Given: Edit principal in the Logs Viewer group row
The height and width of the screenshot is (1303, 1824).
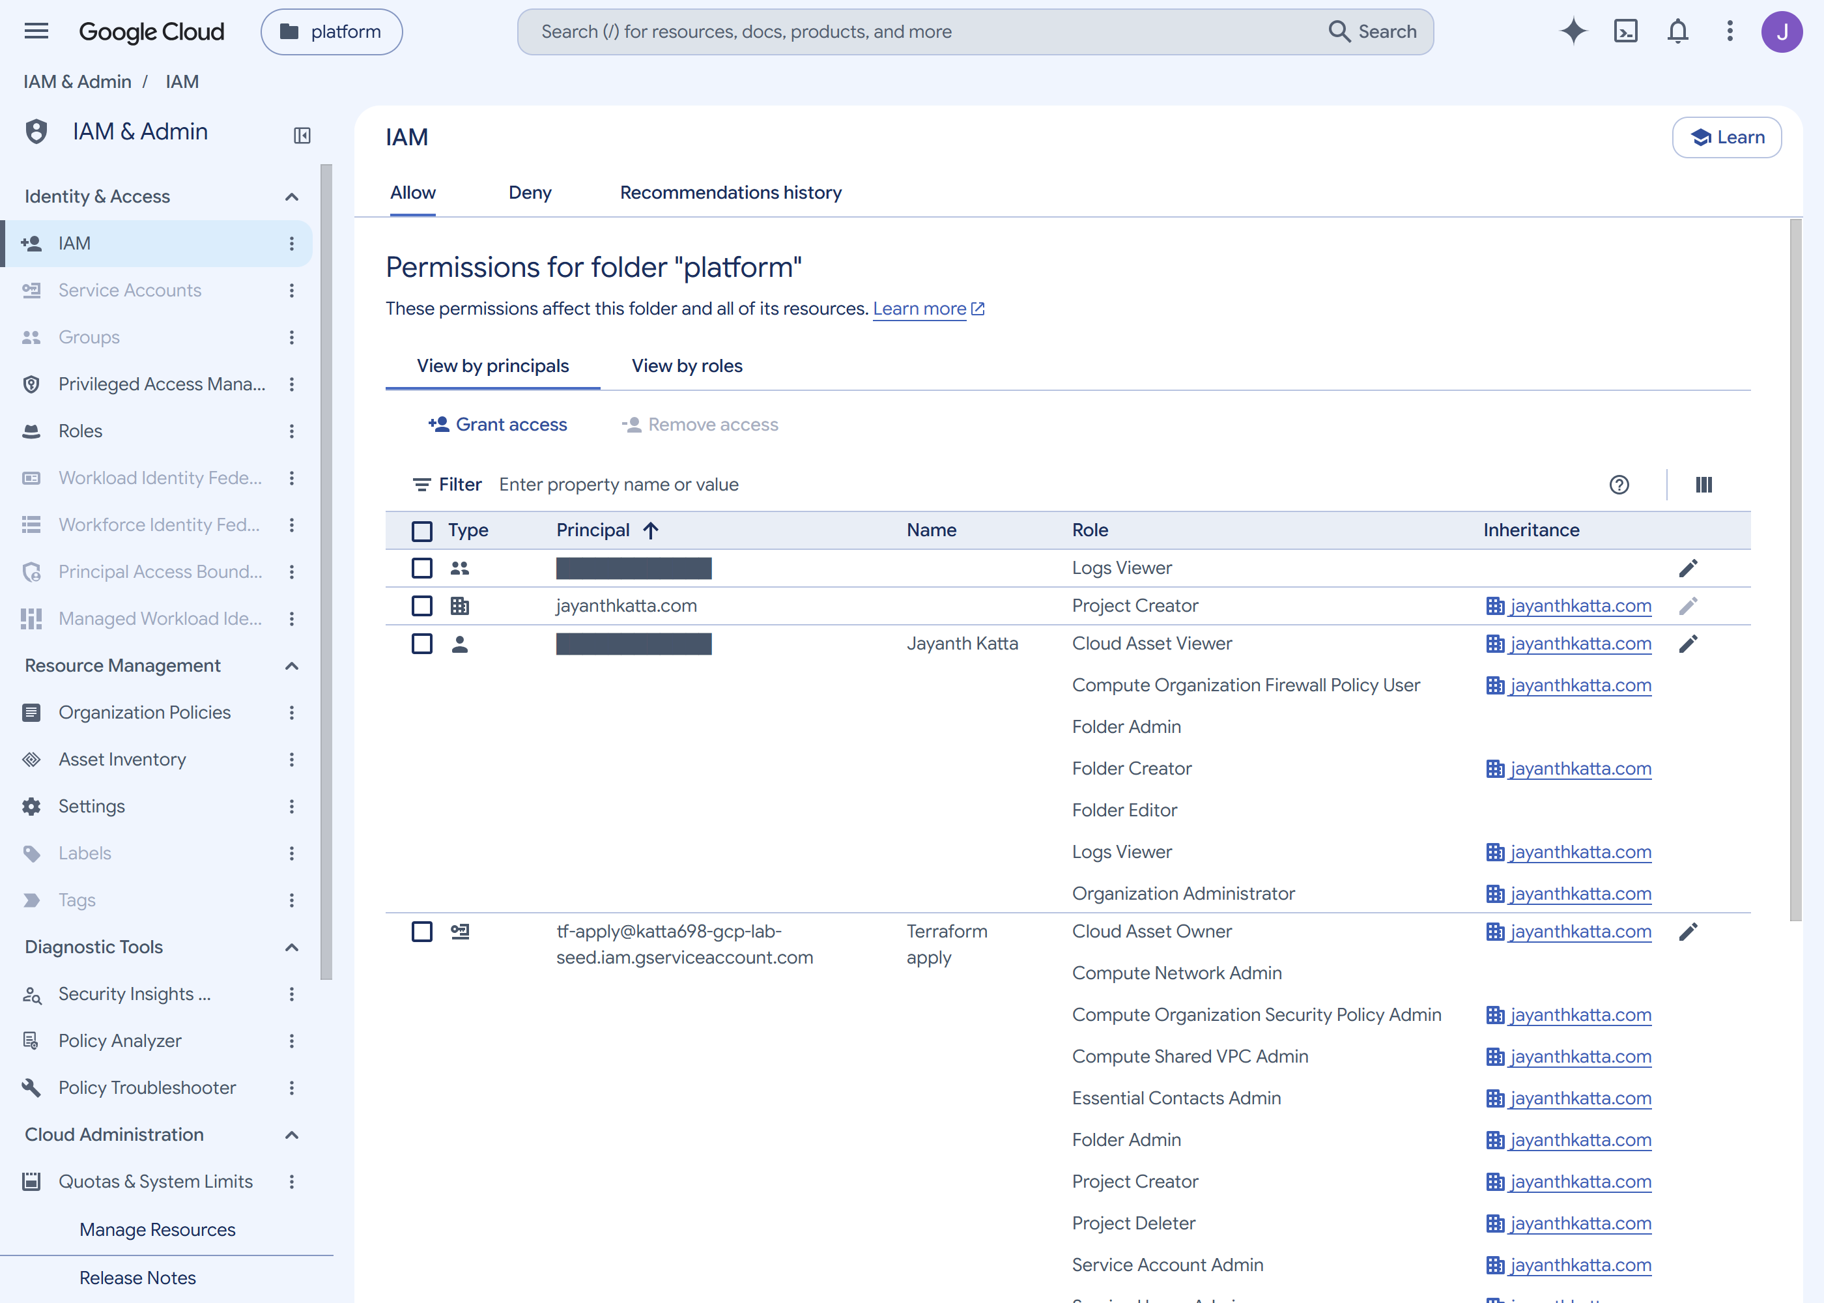Looking at the screenshot, I should click(1688, 568).
